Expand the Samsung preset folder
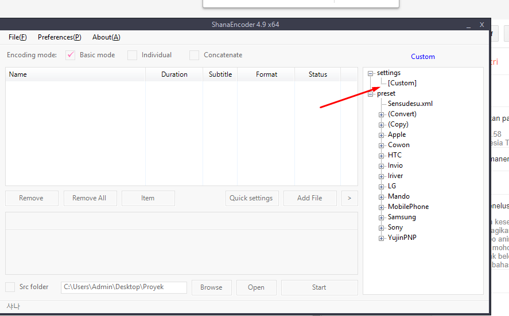 381,218
